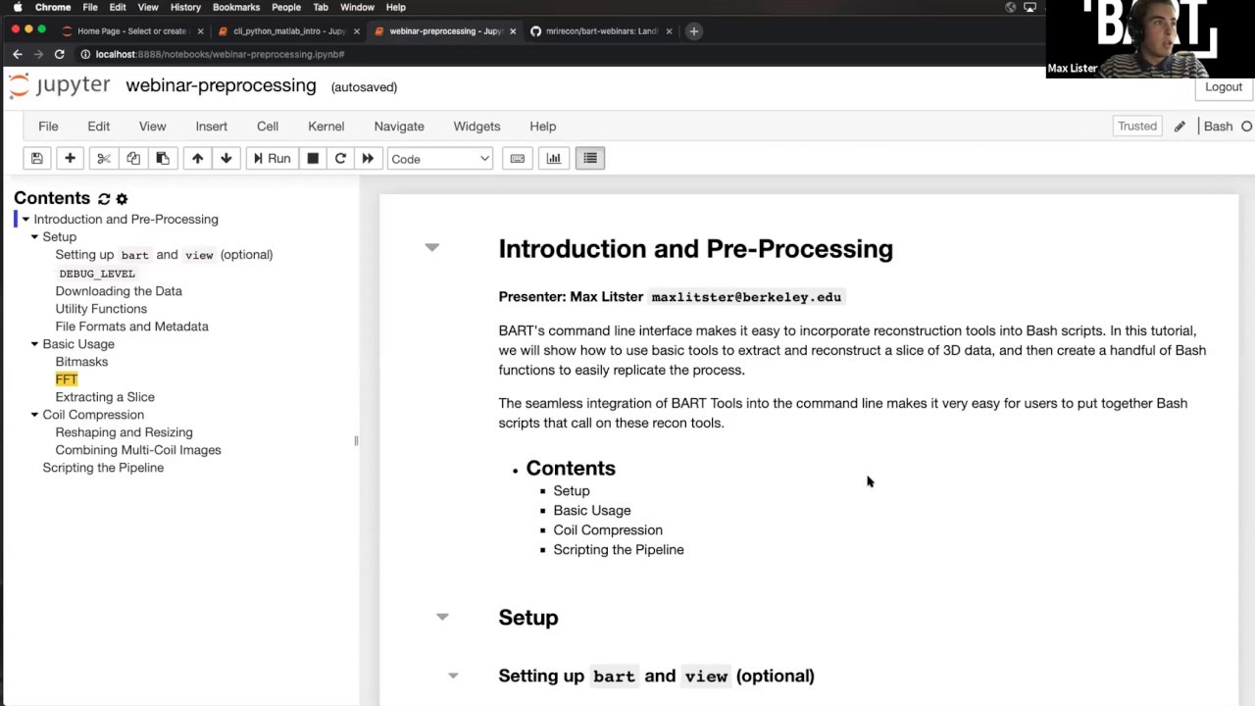
Task: Cut selected cells with scissors icon
Action: click(x=104, y=159)
